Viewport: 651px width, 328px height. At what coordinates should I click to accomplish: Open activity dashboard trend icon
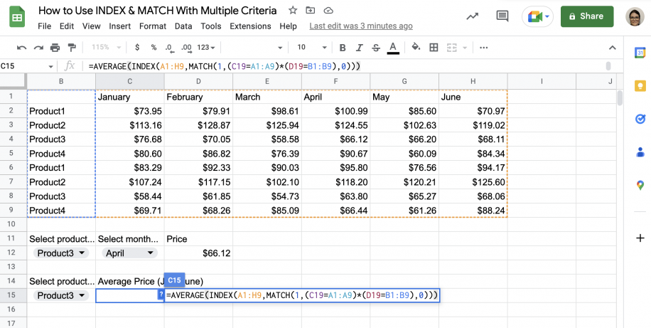pos(472,16)
